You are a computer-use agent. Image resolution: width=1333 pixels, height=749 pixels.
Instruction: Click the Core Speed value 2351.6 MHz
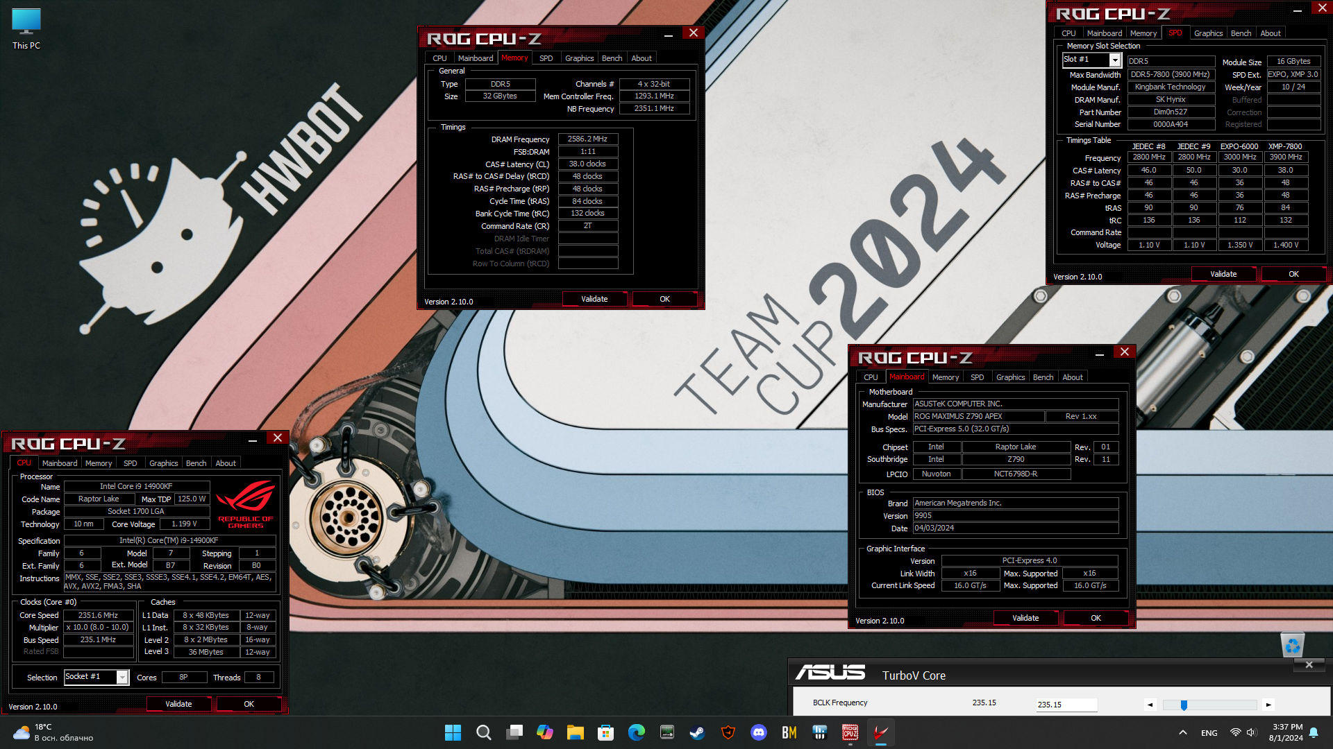(98, 616)
